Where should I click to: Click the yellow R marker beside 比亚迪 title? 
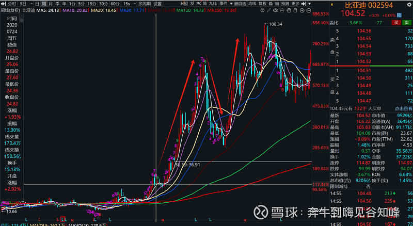click(x=332, y=5)
